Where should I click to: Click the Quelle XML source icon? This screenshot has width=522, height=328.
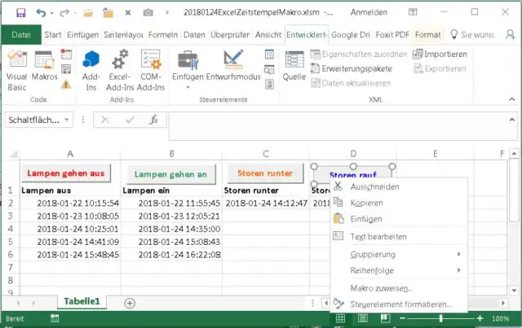(294, 68)
